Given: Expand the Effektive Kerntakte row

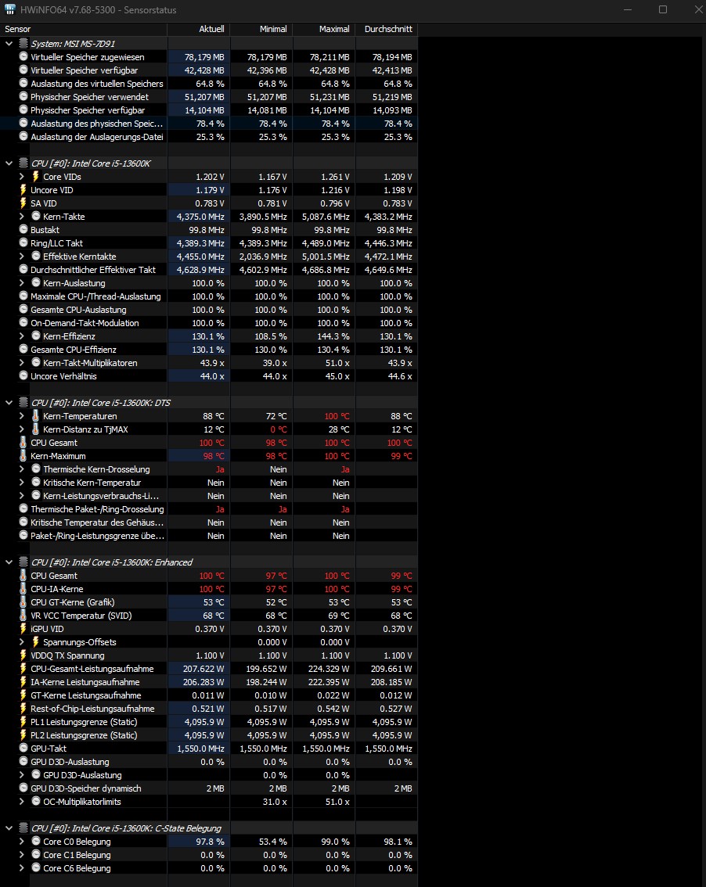Looking at the screenshot, I should 21,257.
